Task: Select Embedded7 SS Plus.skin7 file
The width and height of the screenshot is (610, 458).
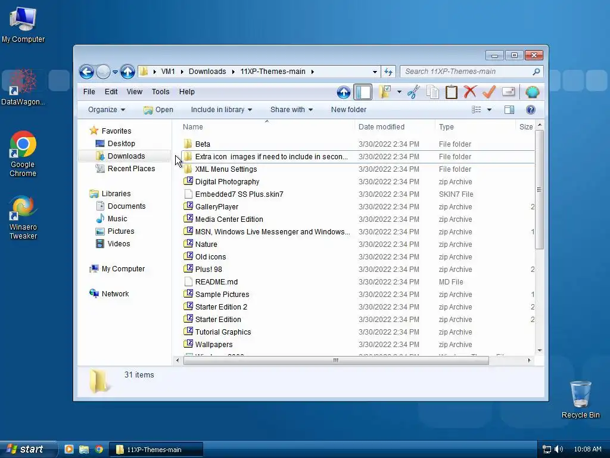Action: pos(239,194)
